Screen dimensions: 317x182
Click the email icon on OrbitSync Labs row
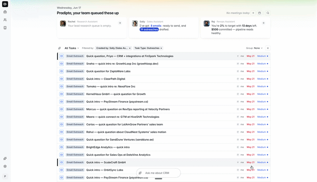click(x=62, y=170)
